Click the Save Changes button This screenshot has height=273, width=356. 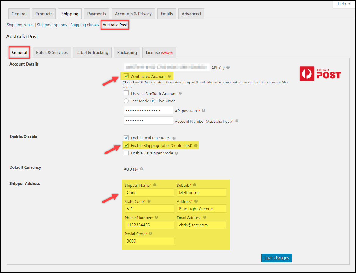pos(276,258)
